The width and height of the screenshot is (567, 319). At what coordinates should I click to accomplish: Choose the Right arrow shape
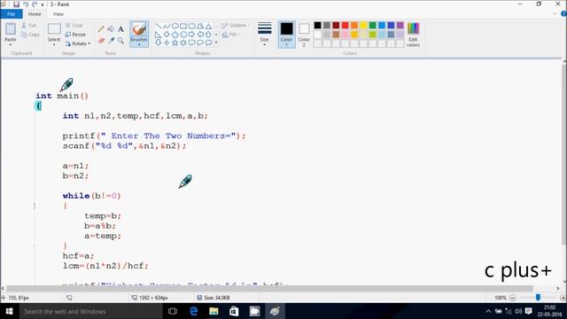[x=191, y=35]
